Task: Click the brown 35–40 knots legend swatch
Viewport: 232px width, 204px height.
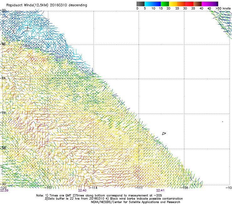Action: [x=198, y=4]
